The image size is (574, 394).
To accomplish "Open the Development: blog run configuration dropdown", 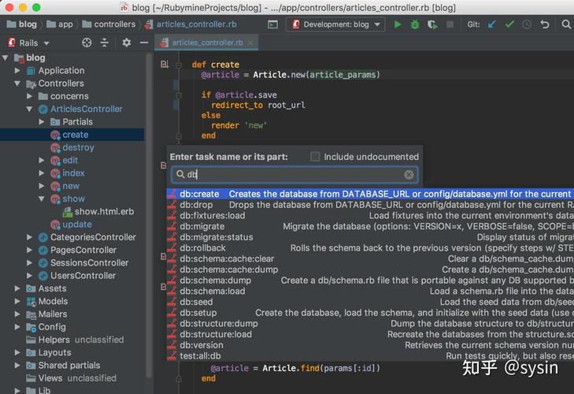I will (336, 24).
